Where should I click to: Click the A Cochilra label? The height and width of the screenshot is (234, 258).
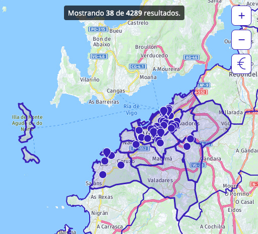pos(213,226)
